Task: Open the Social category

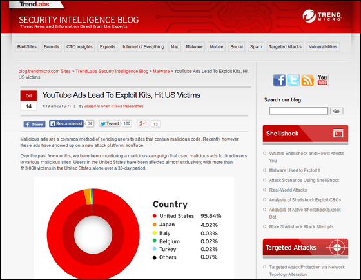Action: pyautogui.click(x=237, y=47)
